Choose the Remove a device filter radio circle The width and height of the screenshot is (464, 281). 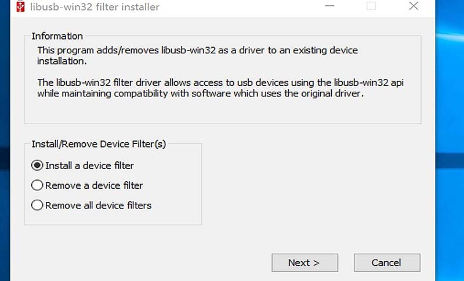(x=37, y=185)
